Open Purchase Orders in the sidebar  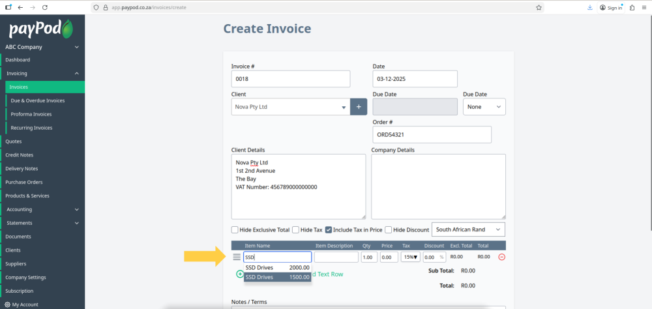(x=23, y=182)
